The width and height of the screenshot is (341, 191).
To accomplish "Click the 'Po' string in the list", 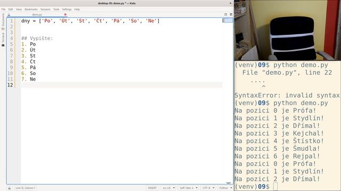I will 47,21.
